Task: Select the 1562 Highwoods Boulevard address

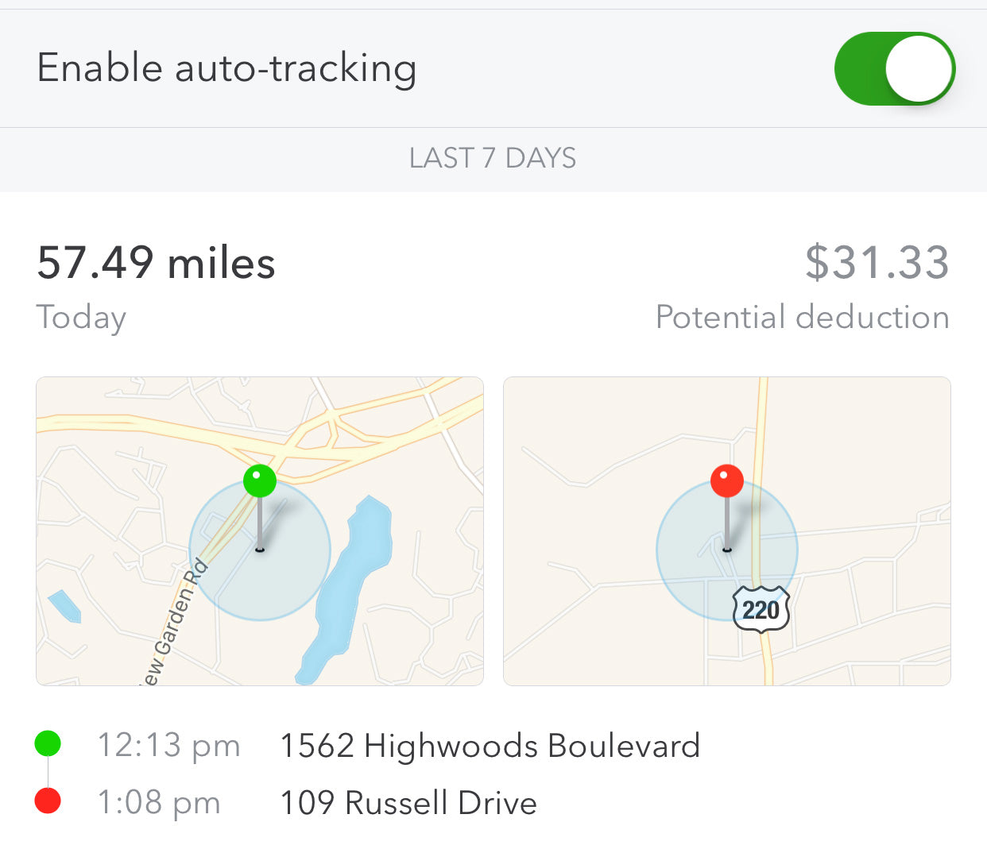Action: tap(490, 747)
